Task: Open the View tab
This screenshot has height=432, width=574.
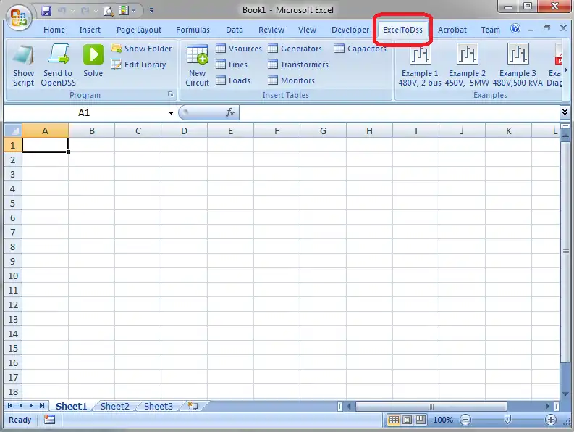Action: click(x=307, y=30)
